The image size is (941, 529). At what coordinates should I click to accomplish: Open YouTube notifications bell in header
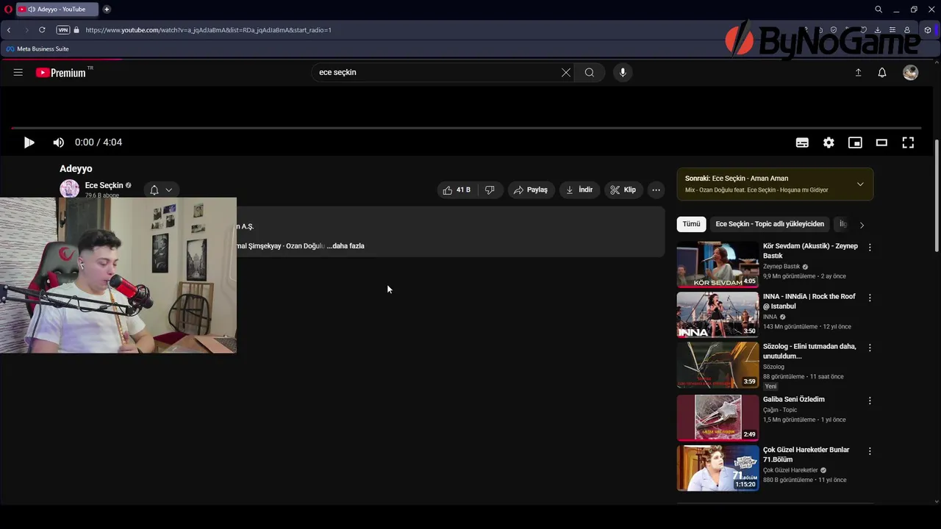[x=882, y=72]
